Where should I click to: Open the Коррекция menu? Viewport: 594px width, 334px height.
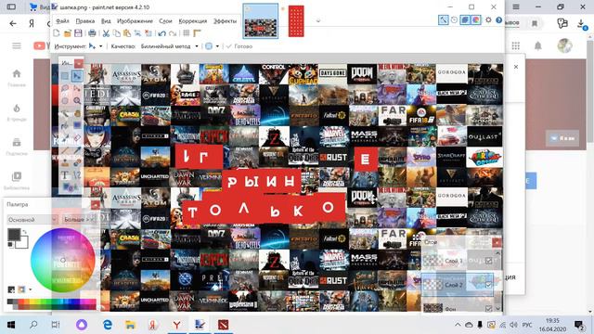(x=192, y=20)
